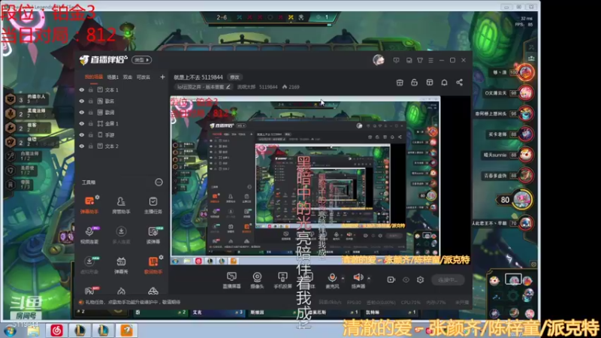This screenshot has height=338, width=601.
Task: Open the hamburger main menu in title bar
Action: pyautogui.click(x=430, y=60)
